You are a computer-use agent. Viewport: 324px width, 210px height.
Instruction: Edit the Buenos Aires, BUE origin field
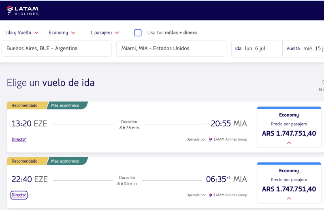(57, 48)
